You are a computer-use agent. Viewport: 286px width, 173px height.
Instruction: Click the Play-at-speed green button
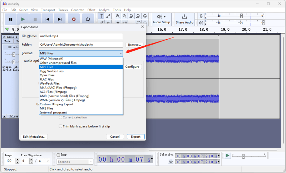[227, 156]
